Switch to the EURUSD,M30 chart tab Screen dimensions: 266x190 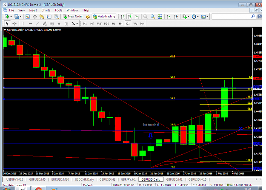tap(60, 179)
